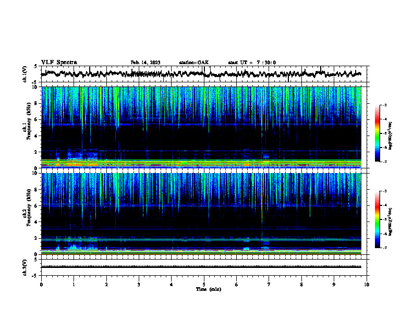Click the ch.2 spectrogram color scale bar
The width and height of the screenshot is (413, 319).
click(x=378, y=219)
